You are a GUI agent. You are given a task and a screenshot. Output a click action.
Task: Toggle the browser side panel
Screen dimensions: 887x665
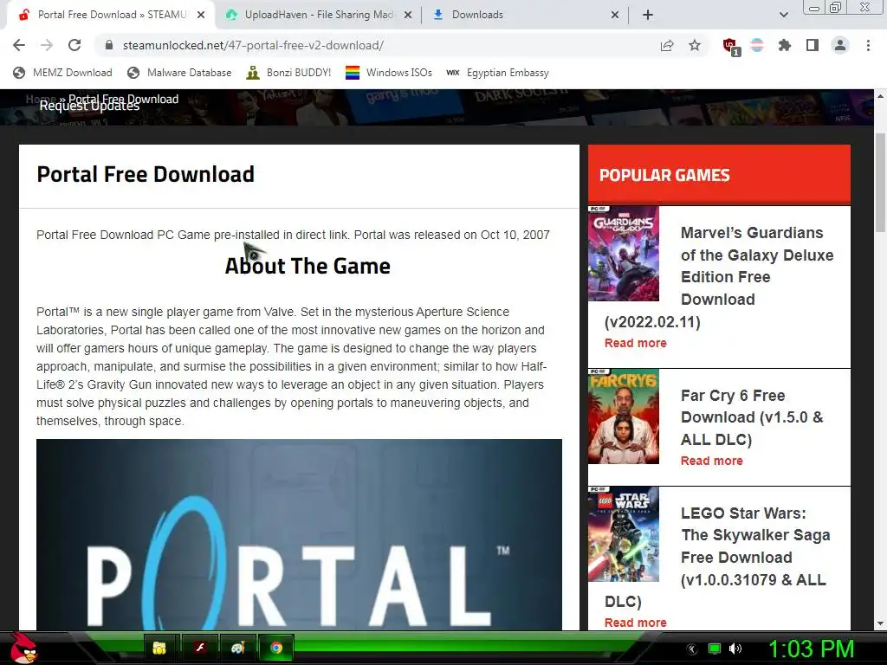click(812, 45)
